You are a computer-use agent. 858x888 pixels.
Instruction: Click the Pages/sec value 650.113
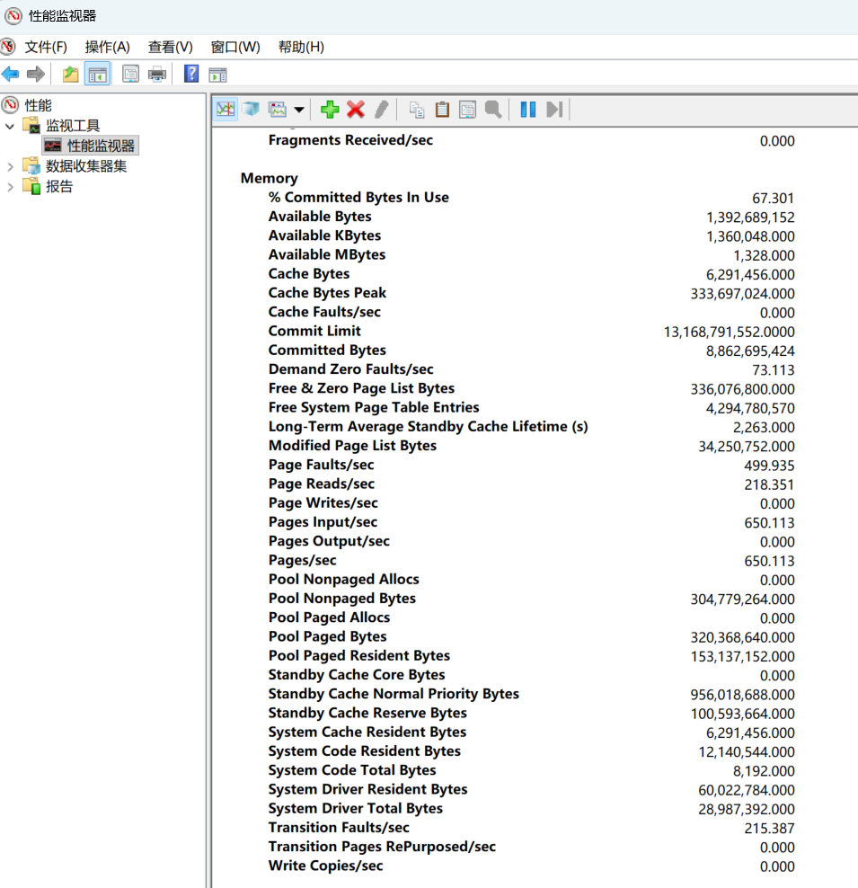(x=769, y=561)
